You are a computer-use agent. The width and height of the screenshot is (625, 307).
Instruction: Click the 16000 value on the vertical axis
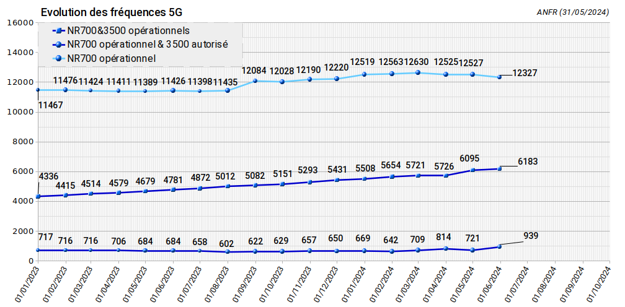pyautogui.click(x=19, y=23)
